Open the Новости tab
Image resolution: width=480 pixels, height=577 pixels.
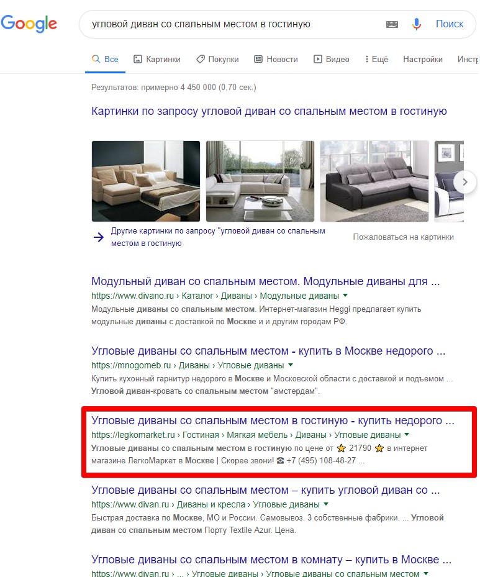pos(276,59)
